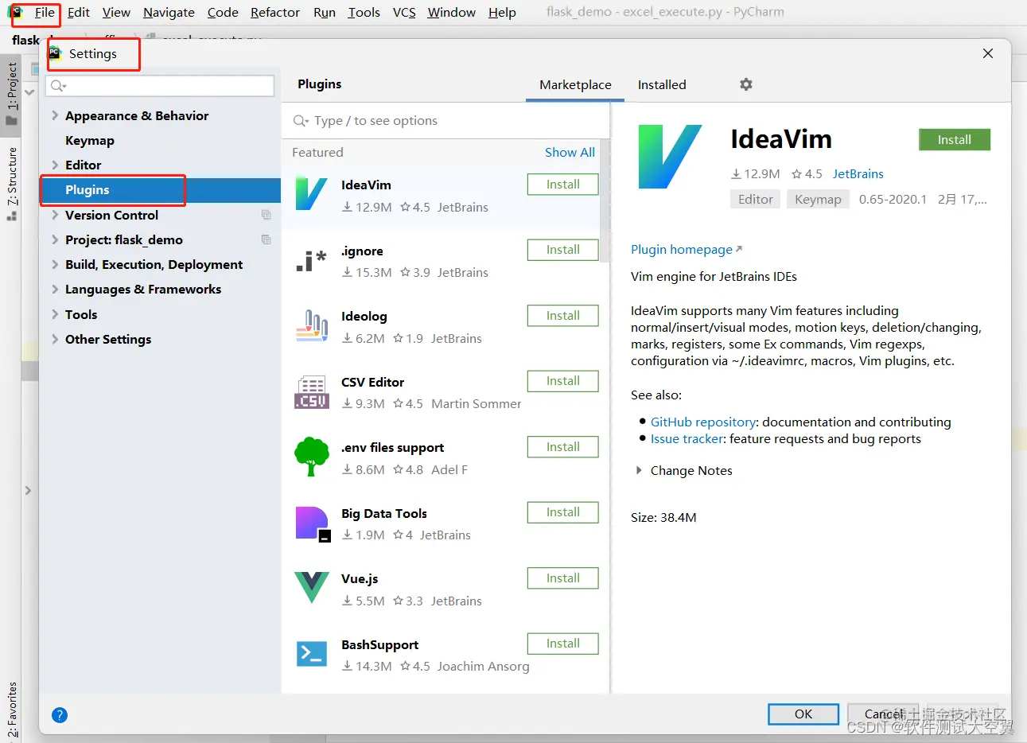Image resolution: width=1027 pixels, height=743 pixels.
Task: Switch to the Installed tab
Action: [x=662, y=84]
